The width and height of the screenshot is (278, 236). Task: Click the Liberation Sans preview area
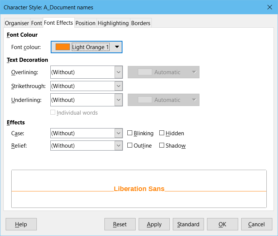[x=139, y=189]
